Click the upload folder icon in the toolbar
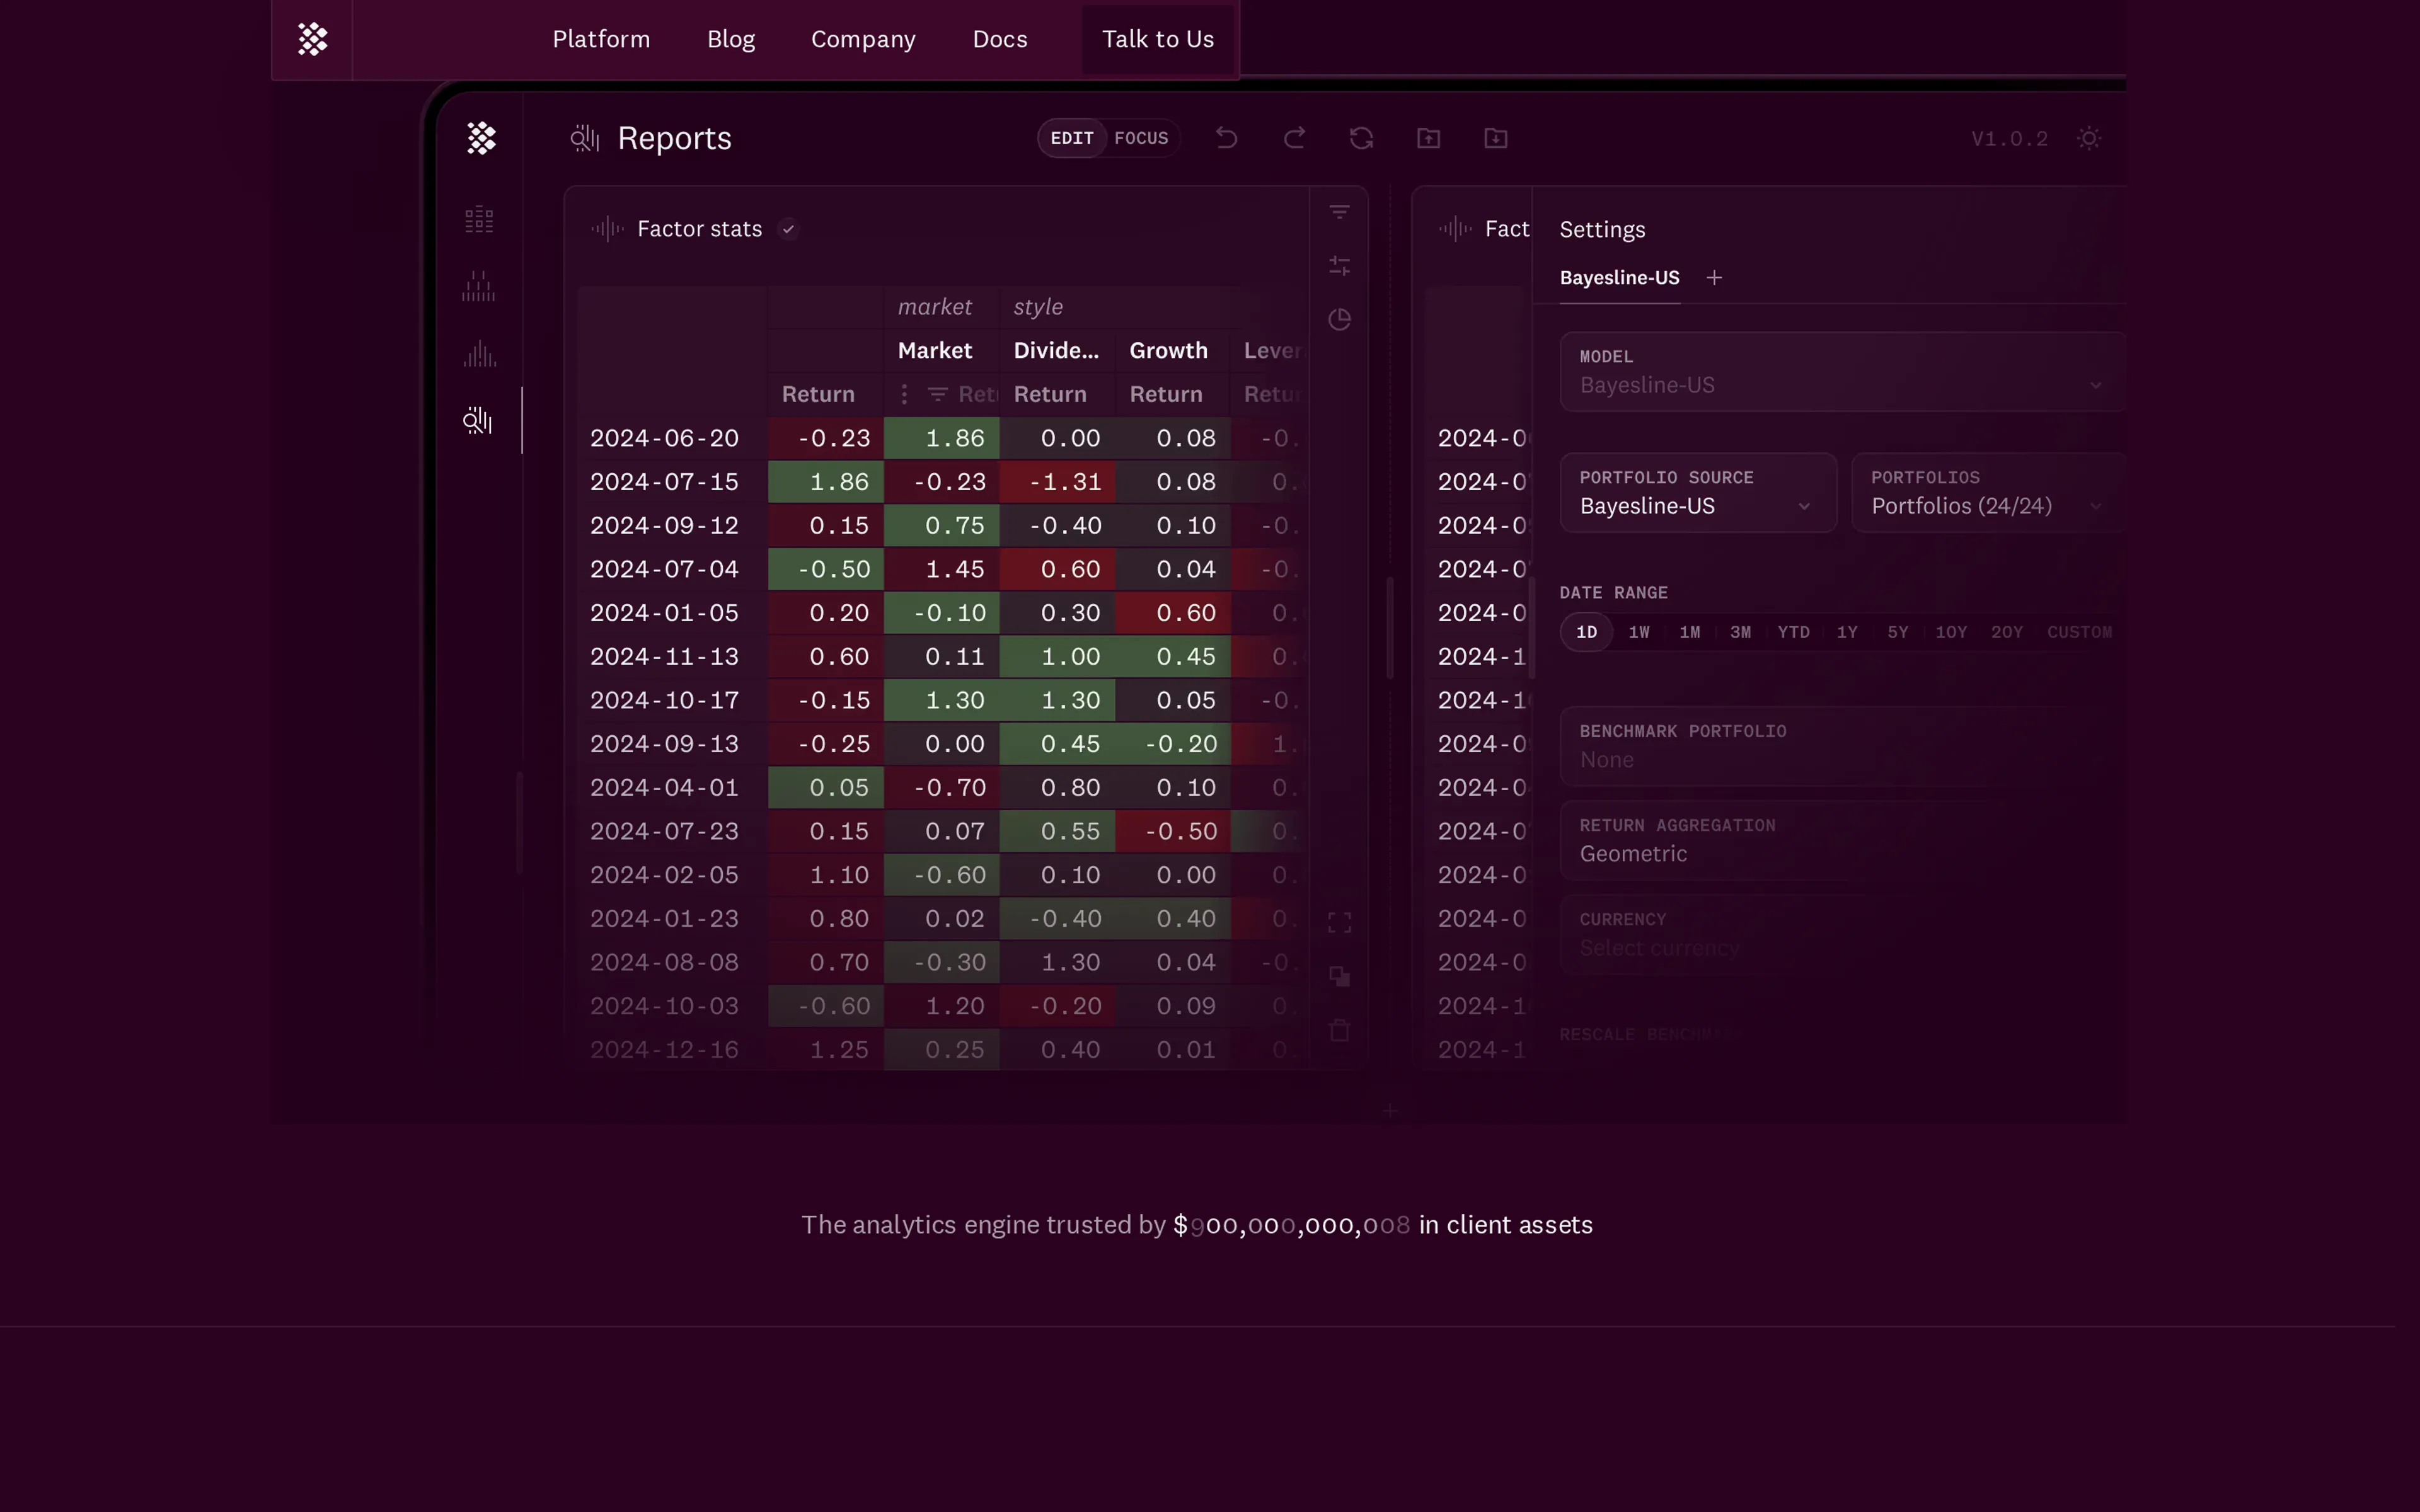The height and width of the screenshot is (1512, 2420). [1428, 138]
